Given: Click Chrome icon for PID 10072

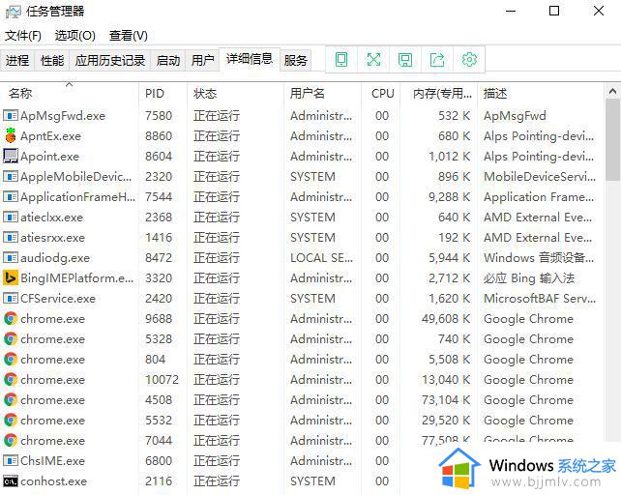Looking at the screenshot, I should click(x=11, y=379).
